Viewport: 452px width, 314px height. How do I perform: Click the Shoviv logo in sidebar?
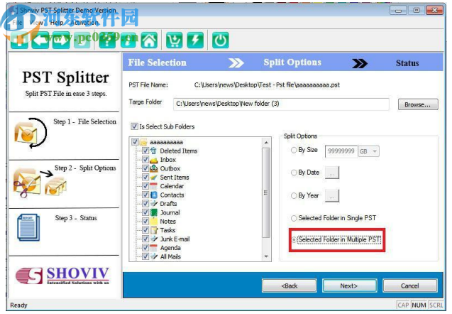[x=62, y=276]
